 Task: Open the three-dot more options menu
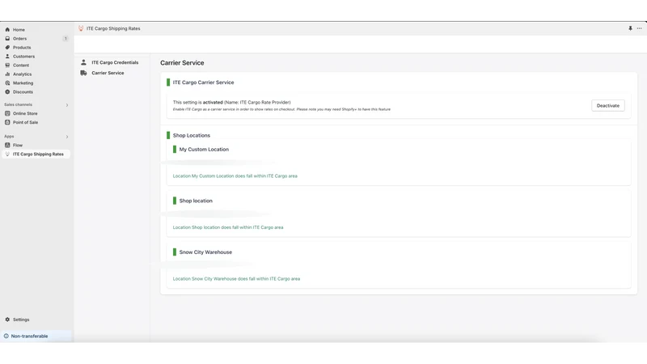click(639, 28)
